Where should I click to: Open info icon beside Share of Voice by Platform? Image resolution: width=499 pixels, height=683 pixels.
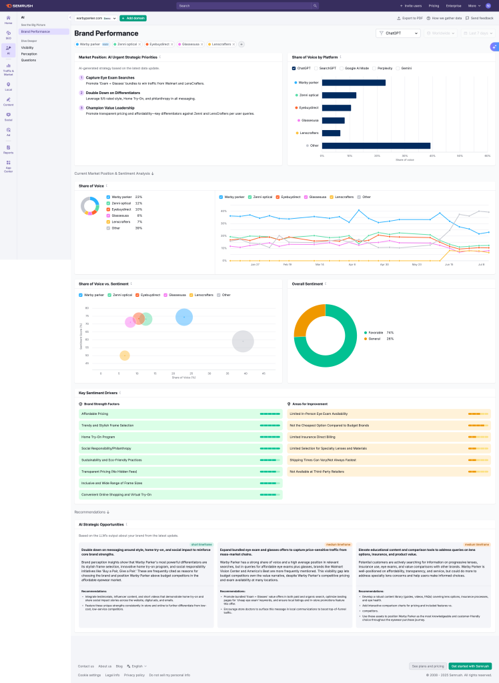click(340, 57)
